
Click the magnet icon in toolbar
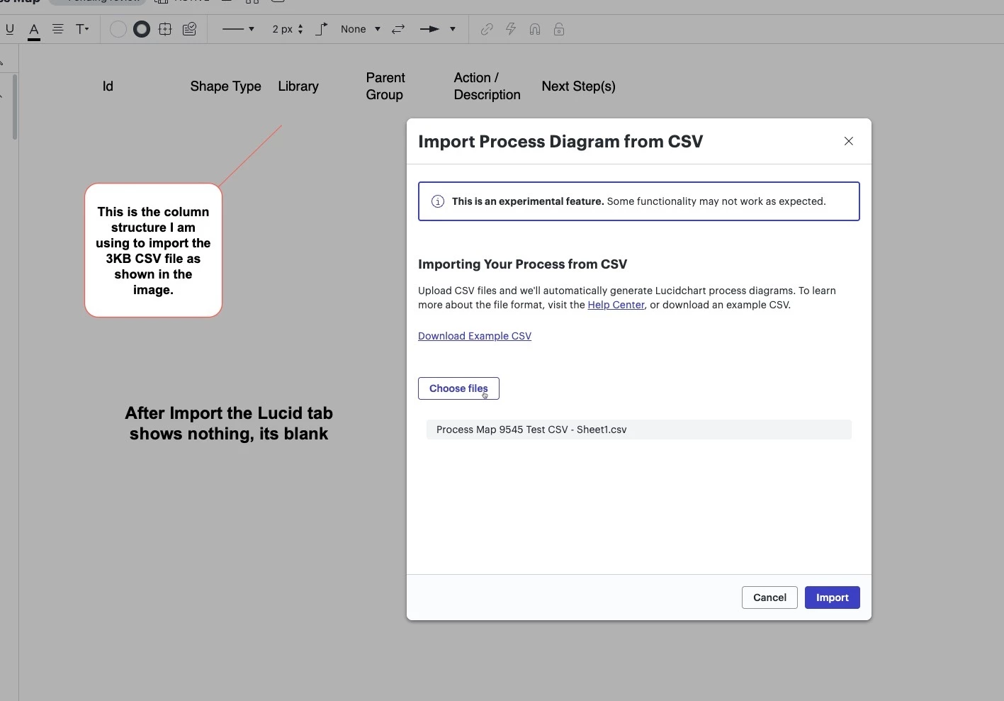(x=535, y=29)
